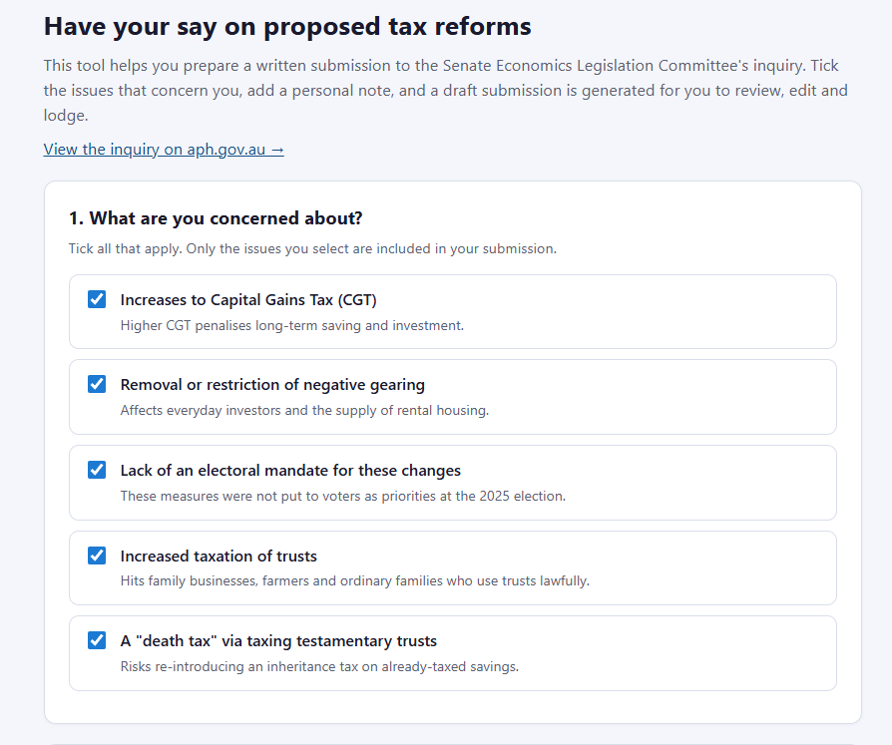Untick the electoral mandate checkbox

click(x=97, y=470)
